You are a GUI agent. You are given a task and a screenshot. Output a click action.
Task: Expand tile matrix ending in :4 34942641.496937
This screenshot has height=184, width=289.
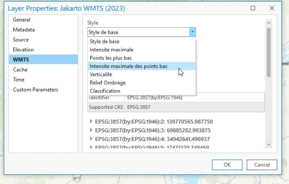coord(90,139)
